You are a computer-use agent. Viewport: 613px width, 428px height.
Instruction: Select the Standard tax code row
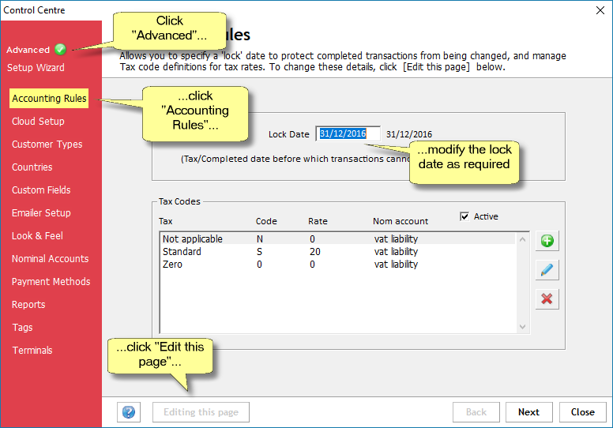pyautogui.click(x=340, y=252)
